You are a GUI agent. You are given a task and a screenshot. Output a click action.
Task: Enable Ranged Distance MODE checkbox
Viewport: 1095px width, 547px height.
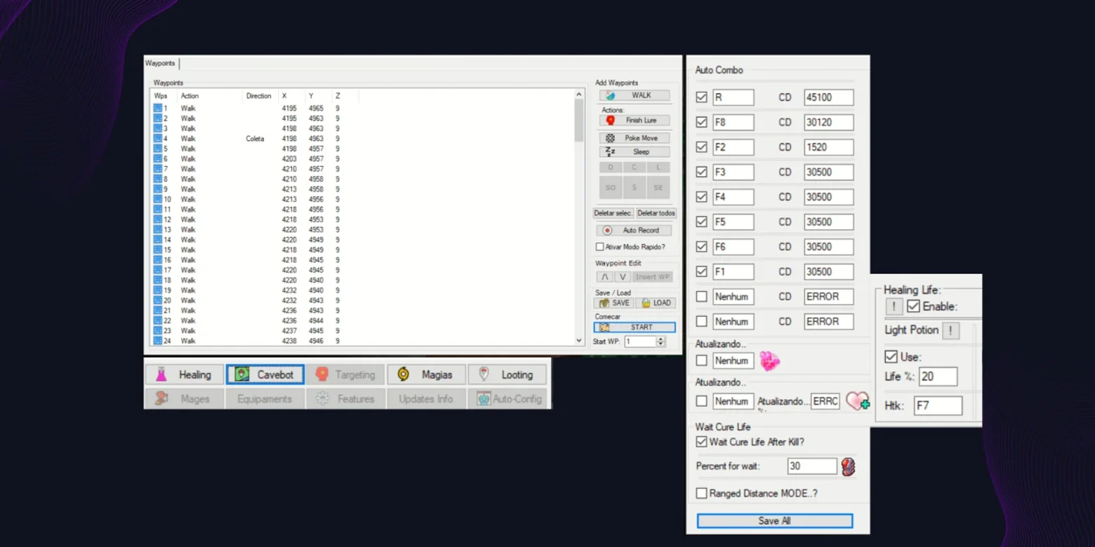coord(701,494)
